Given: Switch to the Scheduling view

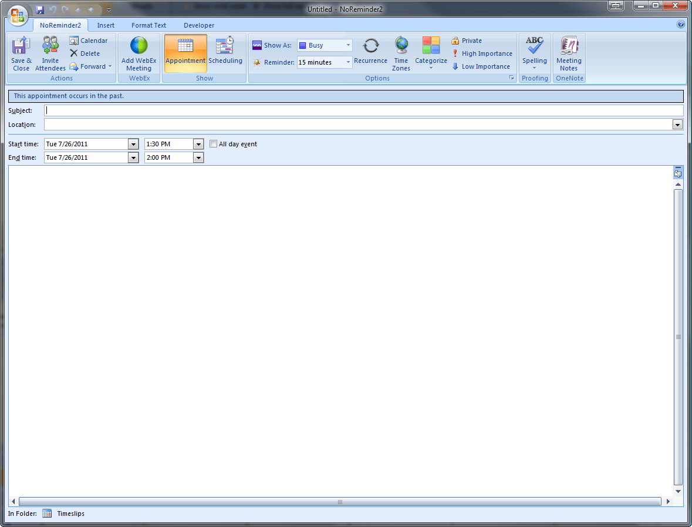Looking at the screenshot, I should (225, 53).
